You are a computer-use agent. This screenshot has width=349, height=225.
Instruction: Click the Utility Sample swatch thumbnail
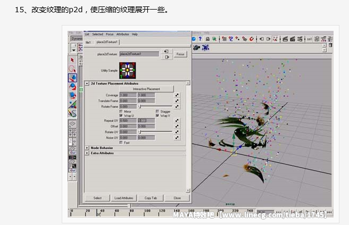[128, 70]
